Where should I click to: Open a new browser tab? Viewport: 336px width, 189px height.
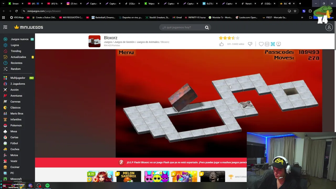pyautogui.click(x=300, y=4)
